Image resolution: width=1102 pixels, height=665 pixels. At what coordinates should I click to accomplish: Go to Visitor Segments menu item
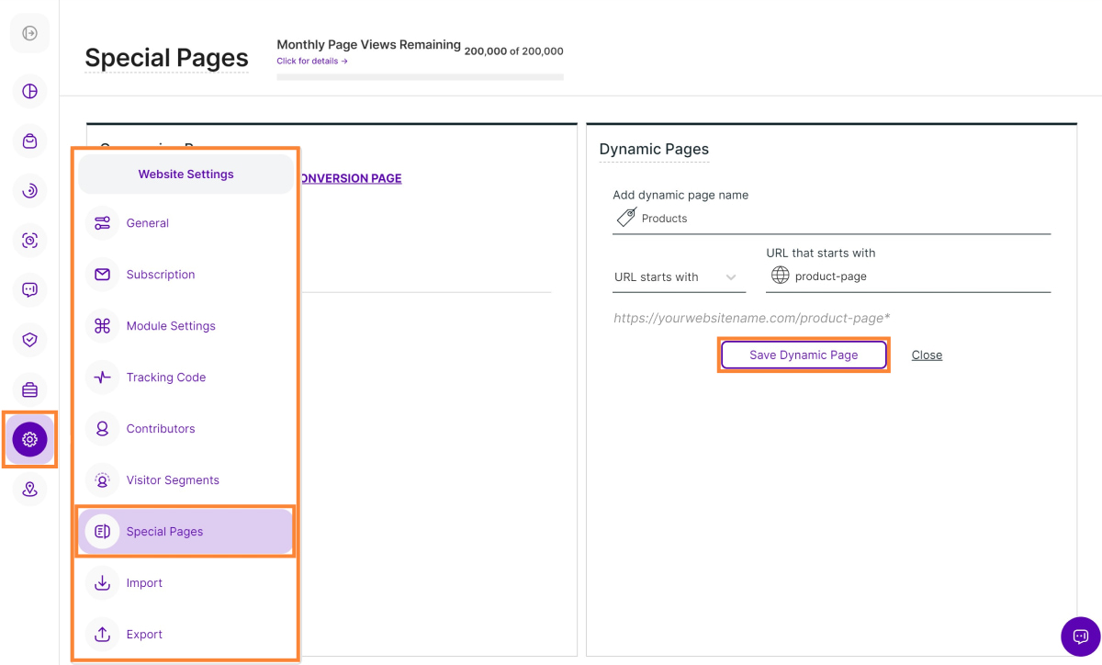[x=173, y=480]
